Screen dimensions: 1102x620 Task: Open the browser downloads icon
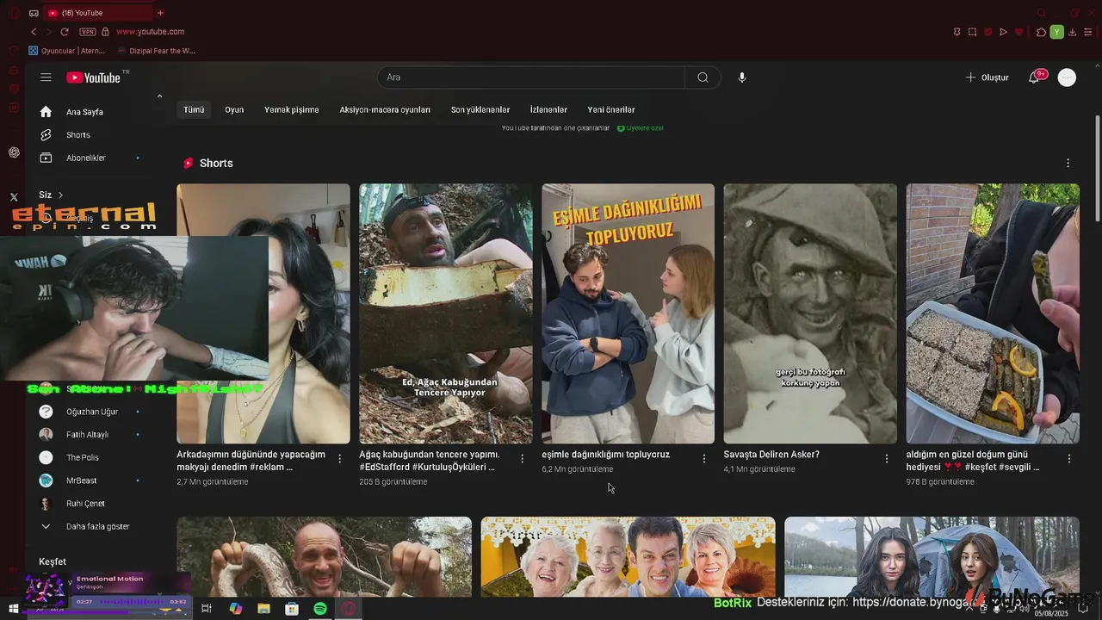1072,32
